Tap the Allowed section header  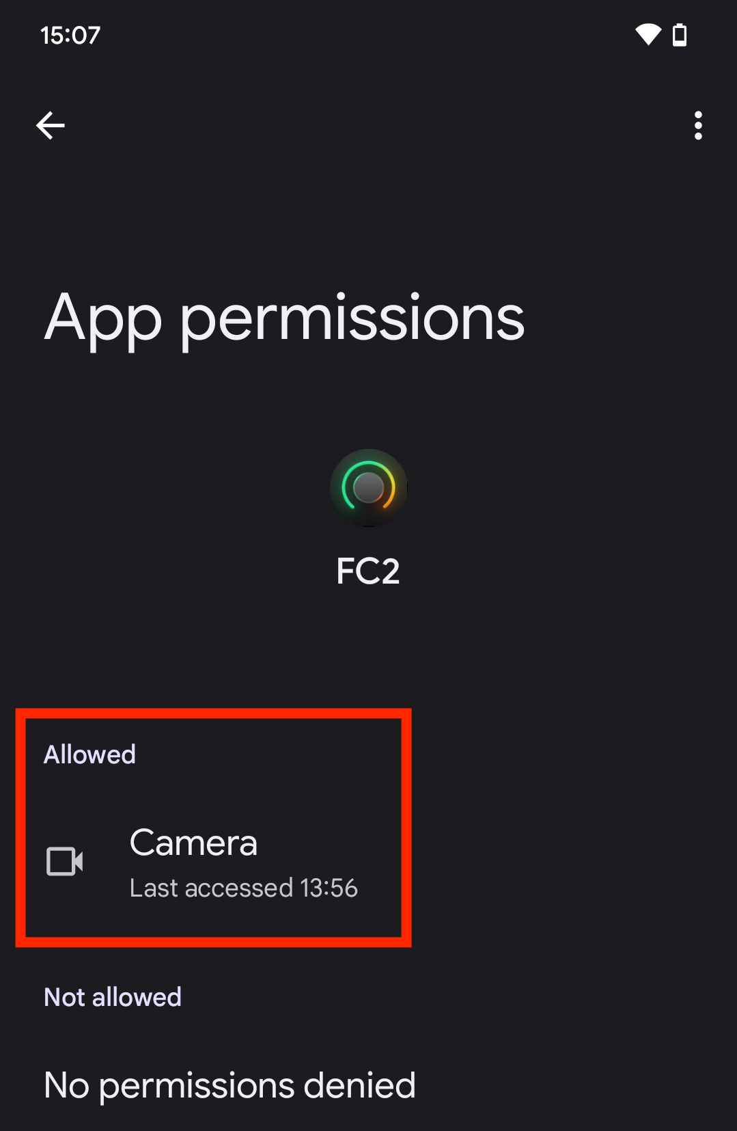pyautogui.click(x=89, y=754)
